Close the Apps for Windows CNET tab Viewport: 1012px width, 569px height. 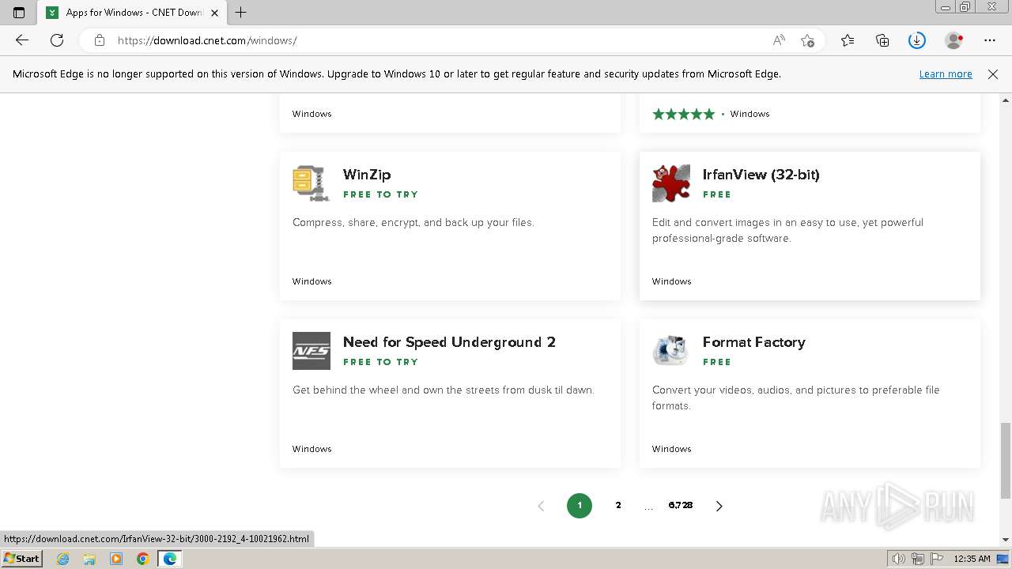[x=214, y=13]
